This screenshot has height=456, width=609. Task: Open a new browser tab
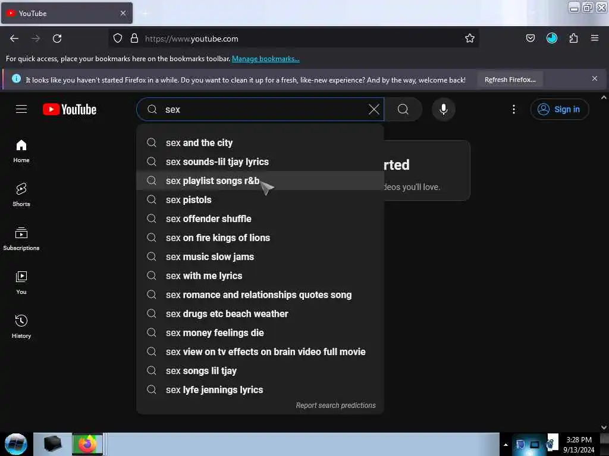pyautogui.click(x=145, y=14)
